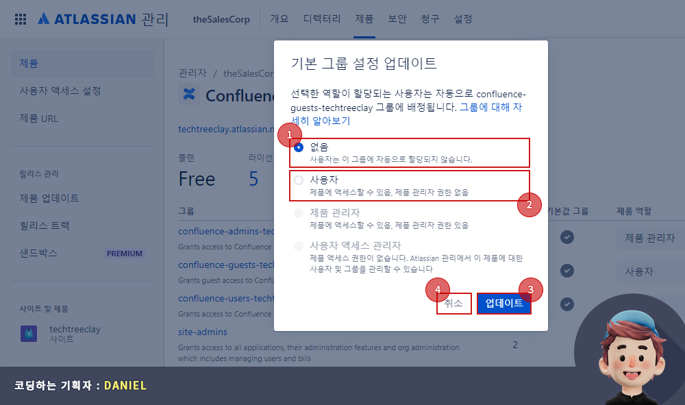685x405 pixels.
Task: Click the member count 2 in site-admins row
Action: (x=515, y=345)
